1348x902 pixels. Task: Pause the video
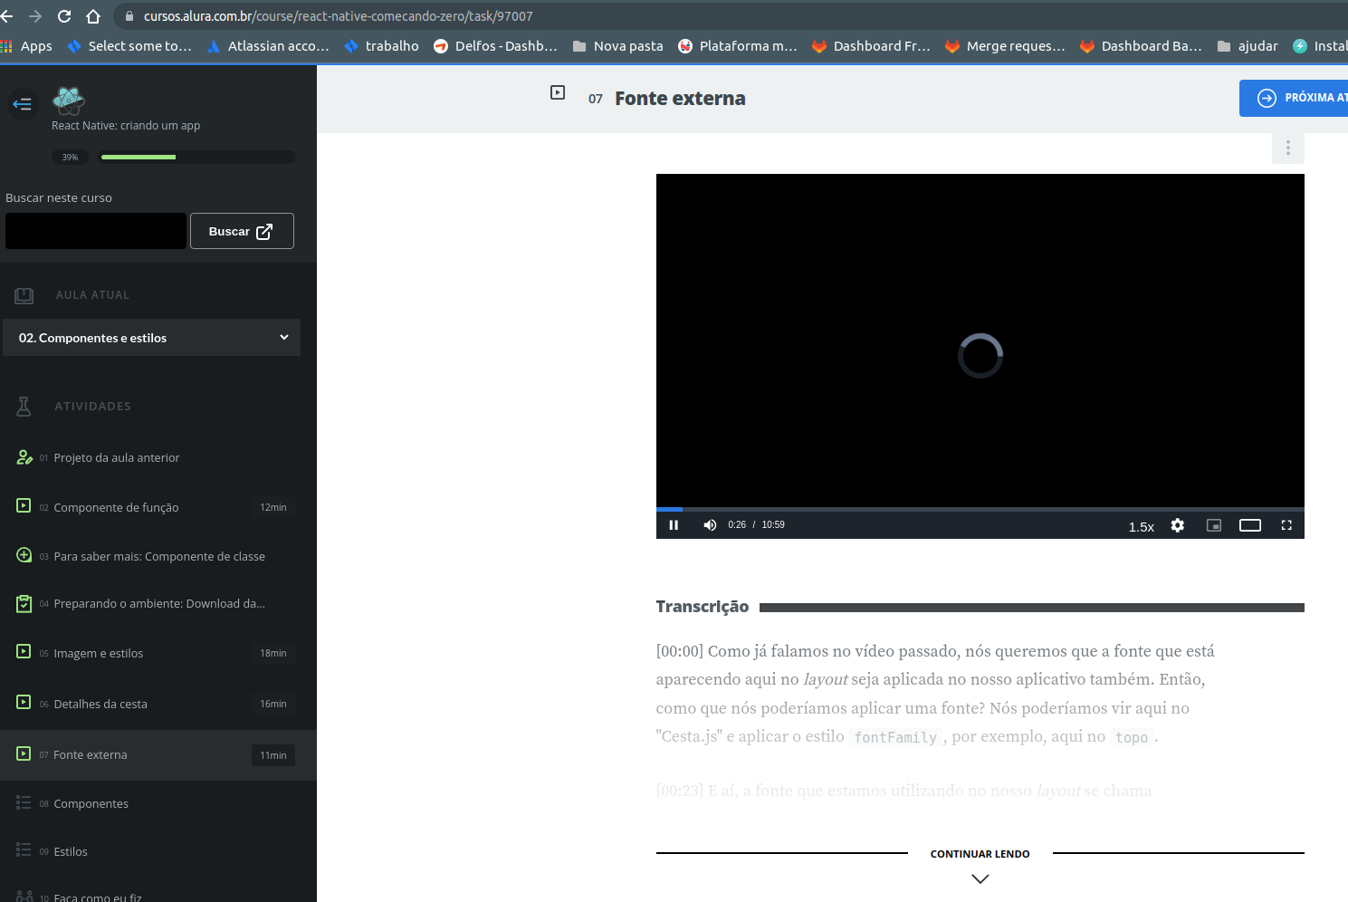click(674, 525)
